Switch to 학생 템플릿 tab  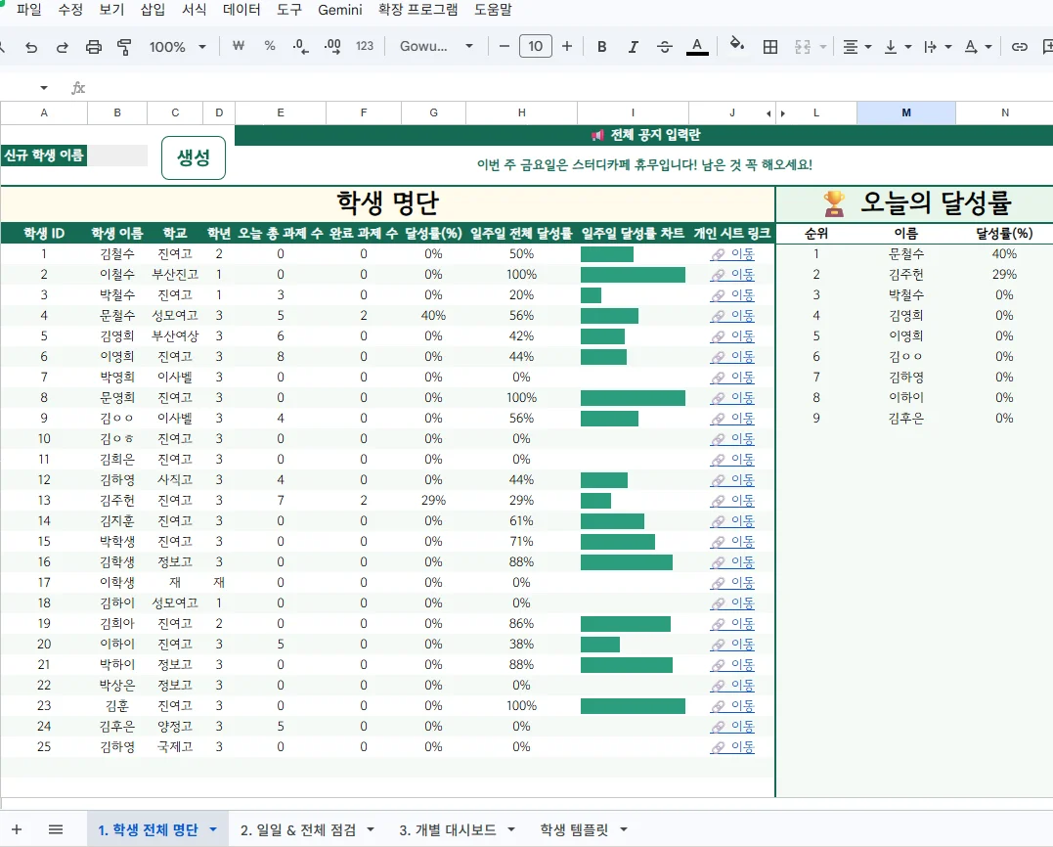[574, 829]
